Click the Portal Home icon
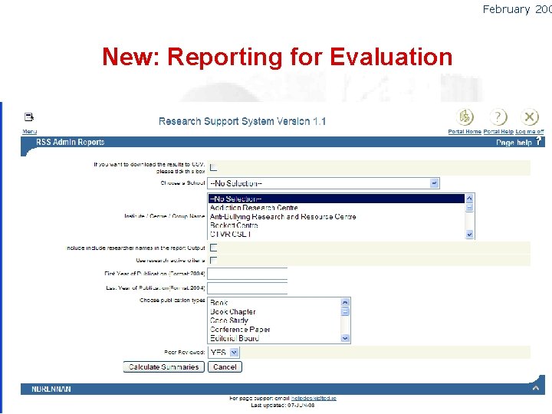Image resolution: width=552 pixels, height=414 pixels. 465,117
